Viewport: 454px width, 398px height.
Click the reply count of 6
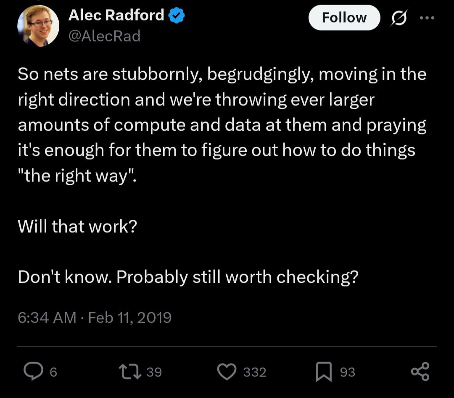[x=53, y=372]
